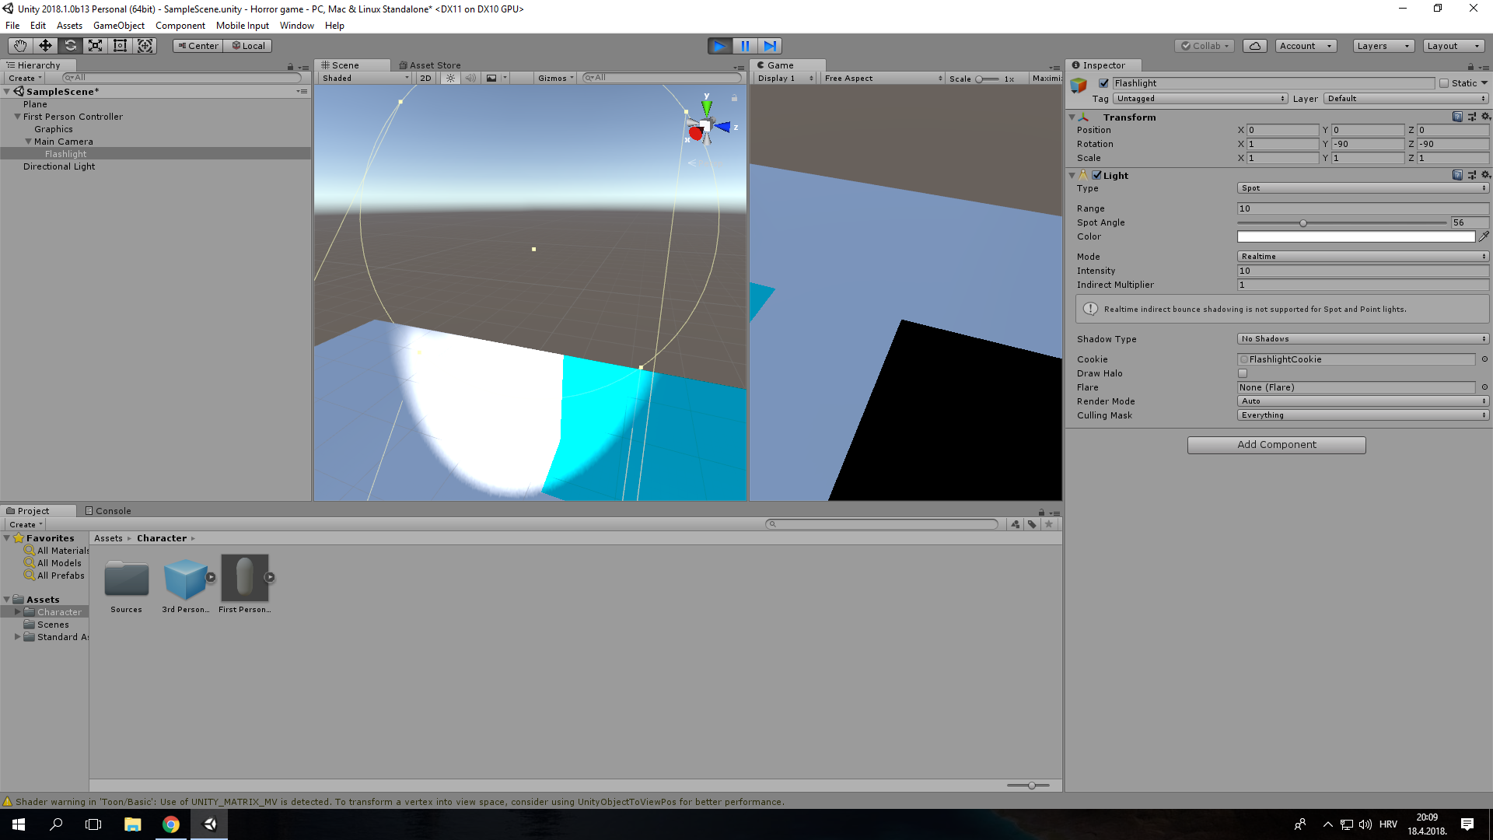The height and width of the screenshot is (840, 1493).
Task: Open the Layout button menu
Action: pos(1453,46)
